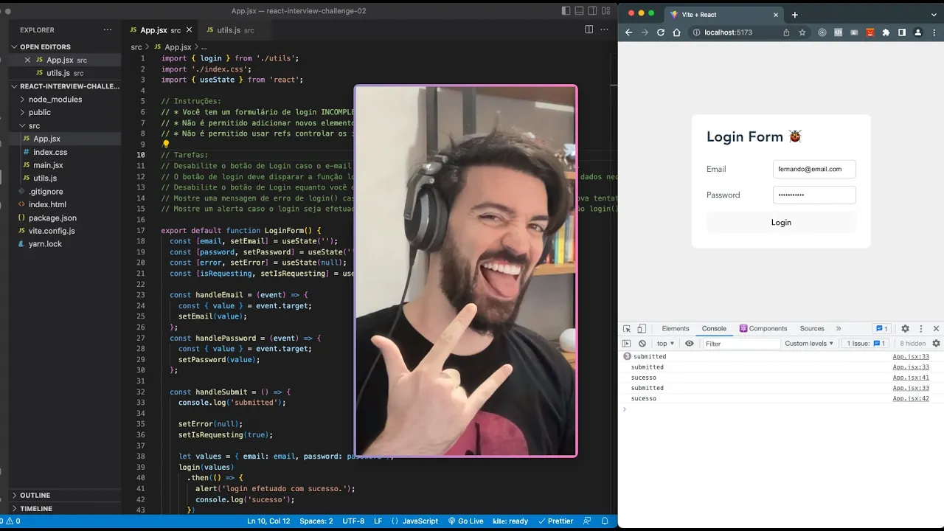
Task: Toggle VS Code primary sidebar layout
Action: pyautogui.click(x=566, y=11)
